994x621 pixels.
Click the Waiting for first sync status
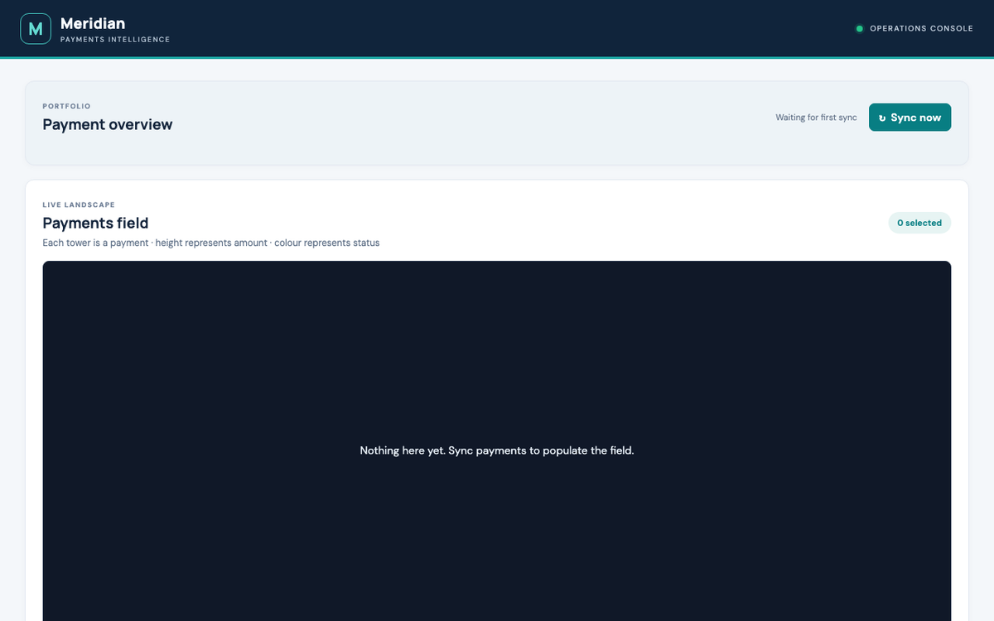pos(816,118)
